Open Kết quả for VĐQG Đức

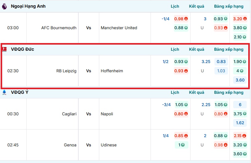coord(196,49)
